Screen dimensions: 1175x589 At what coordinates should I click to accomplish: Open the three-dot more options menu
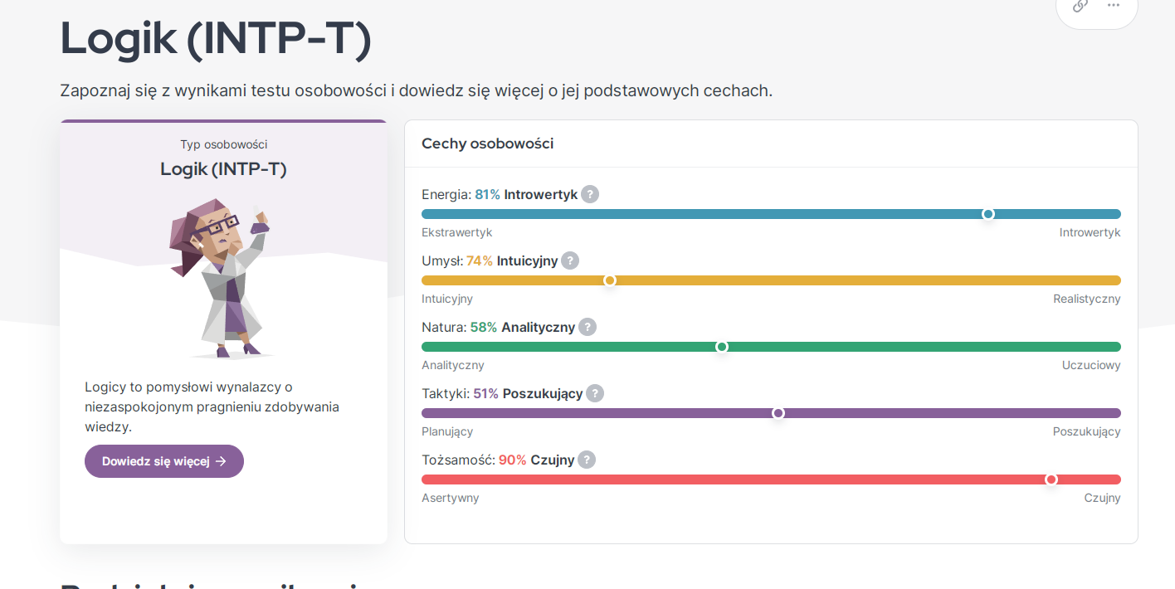point(1114,6)
